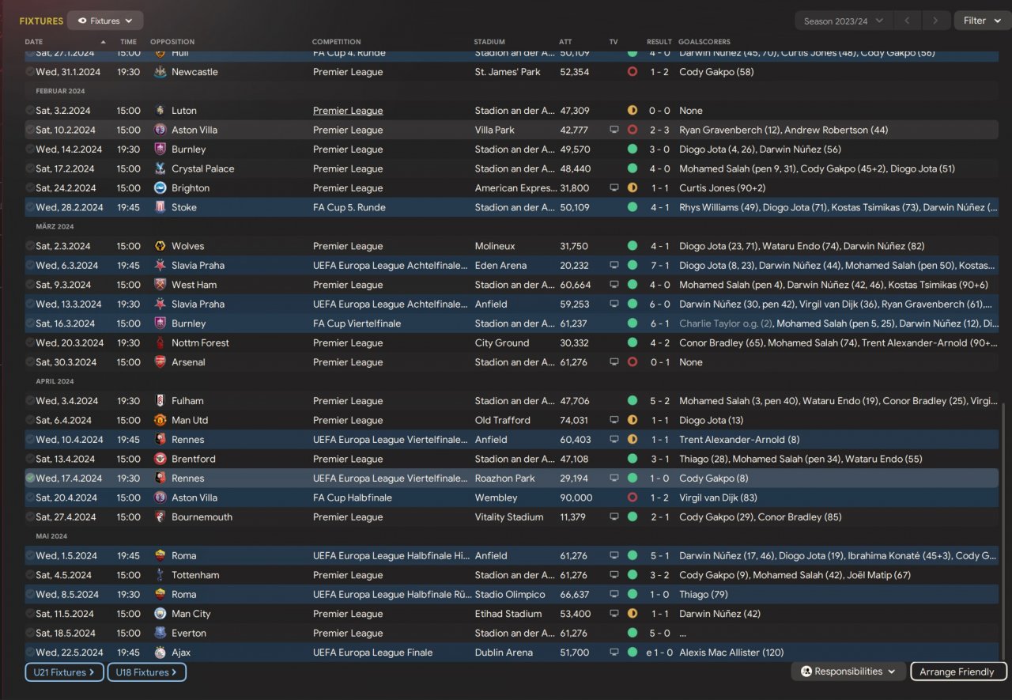Open the Luton club badge
This screenshot has height=700, width=1012.
160,111
